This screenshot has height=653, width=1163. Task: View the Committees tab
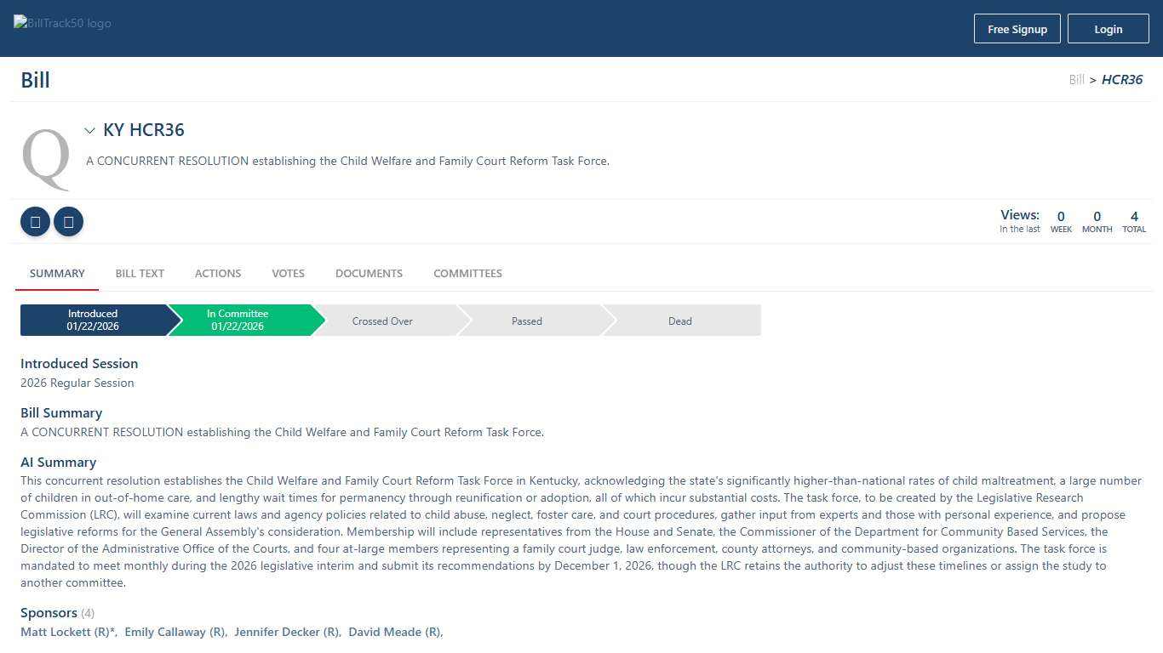coord(467,273)
